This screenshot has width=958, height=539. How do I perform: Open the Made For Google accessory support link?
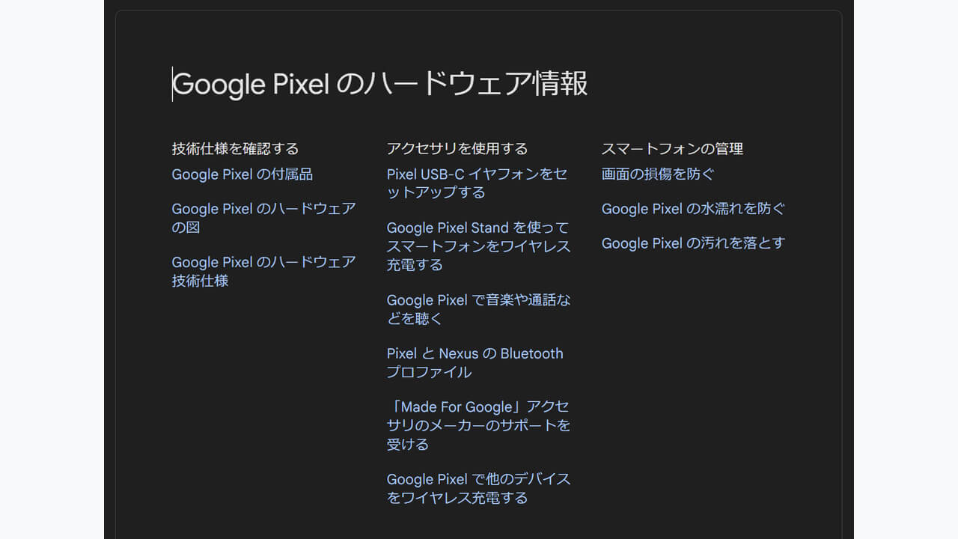pyautogui.click(x=478, y=425)
